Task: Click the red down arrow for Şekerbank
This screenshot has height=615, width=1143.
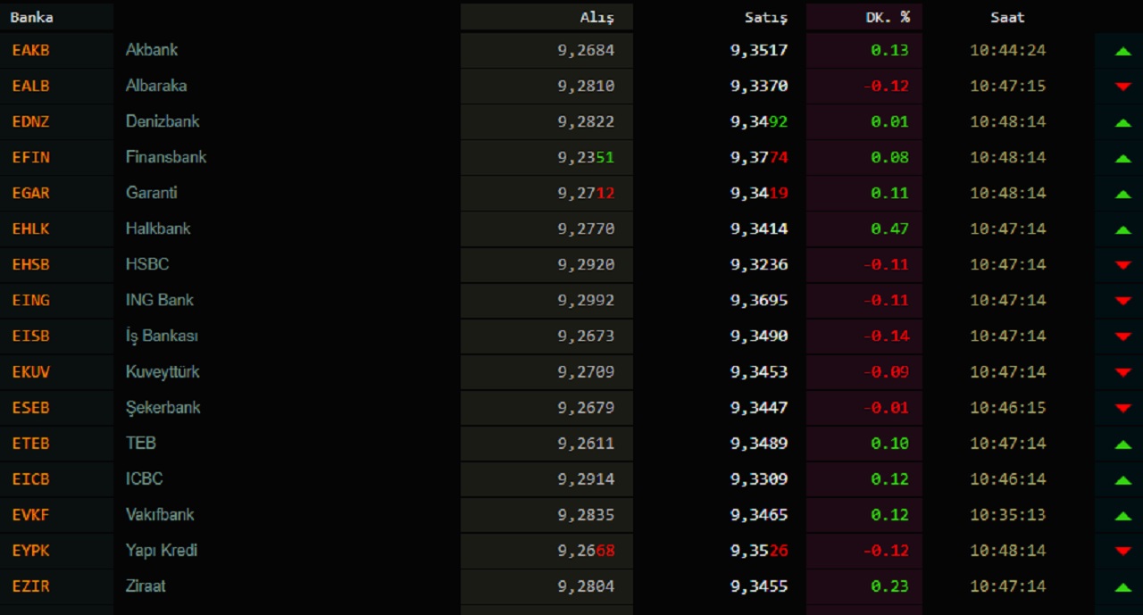Action: pos(1122,408)
